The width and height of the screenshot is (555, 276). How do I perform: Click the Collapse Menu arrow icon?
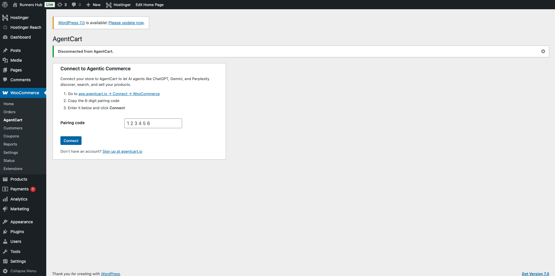pos(5,271)
